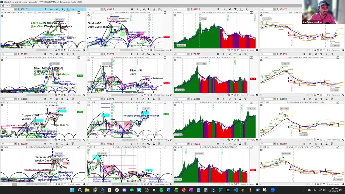Click red 4592.7 price label on /GC daily axis
Image resolution: width=345 pixels, height=194 pixels.
tap(166, 37)
